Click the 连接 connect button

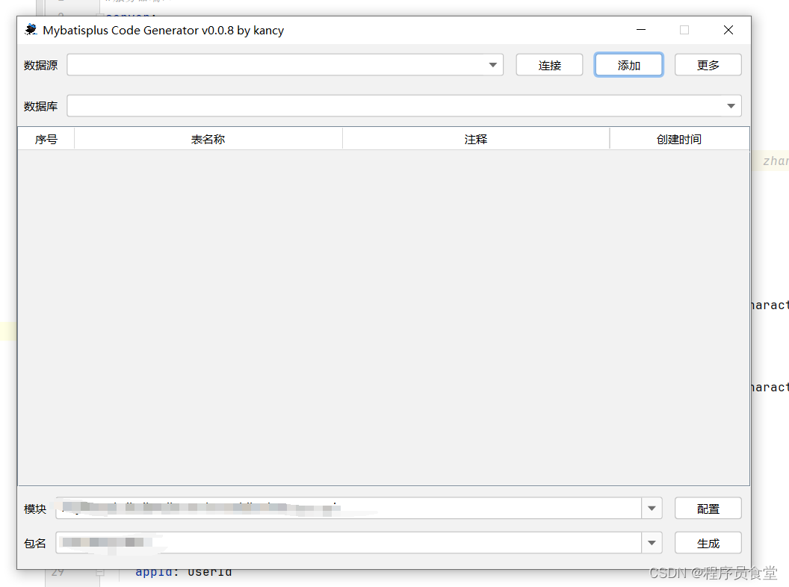549,64
